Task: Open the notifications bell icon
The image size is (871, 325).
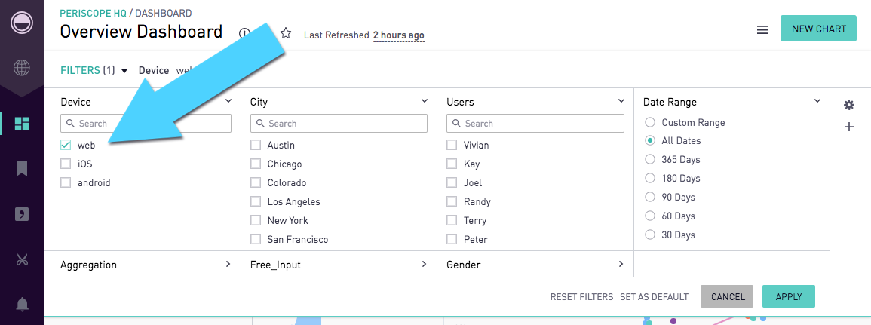Action: click(22, 305)
